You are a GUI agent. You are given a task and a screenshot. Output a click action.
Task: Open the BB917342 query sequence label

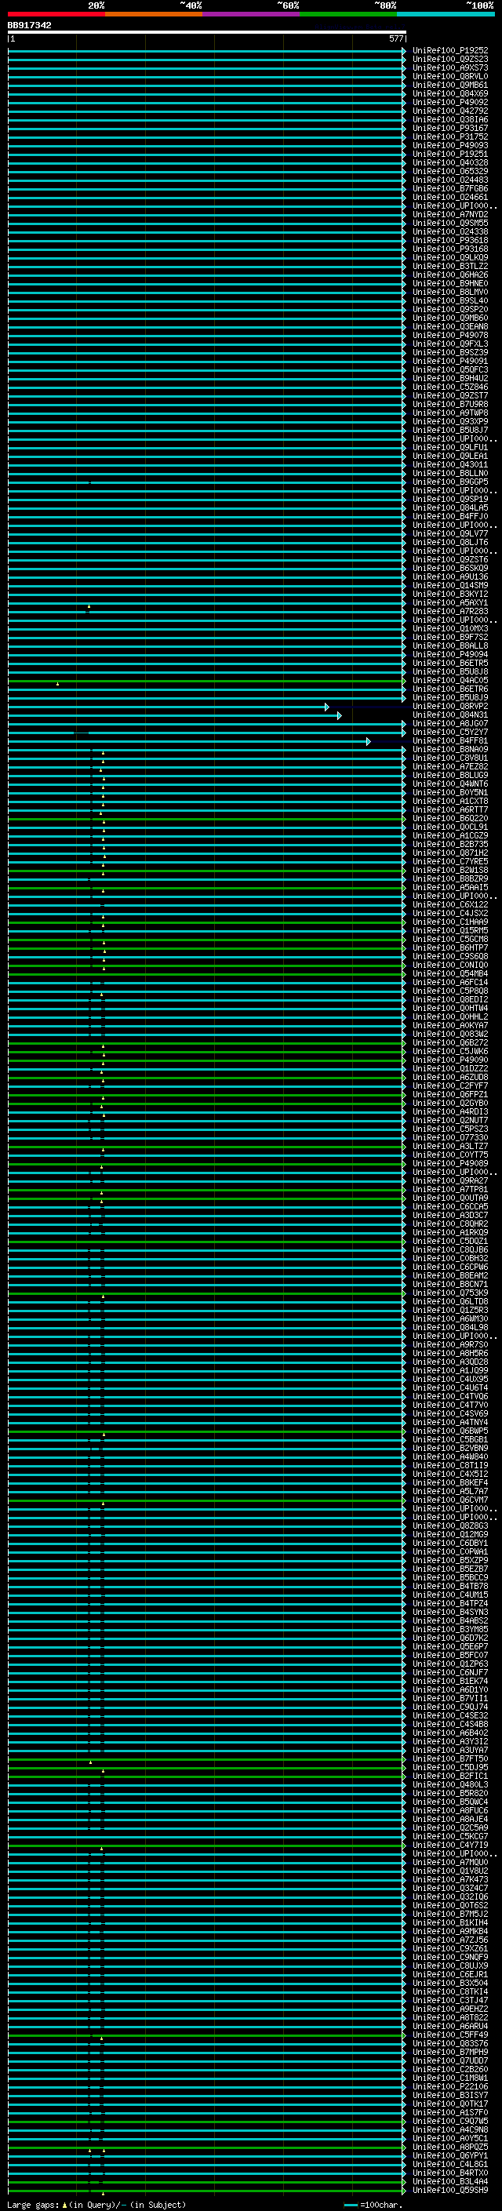pyautogui.click(x=29, y=25)
